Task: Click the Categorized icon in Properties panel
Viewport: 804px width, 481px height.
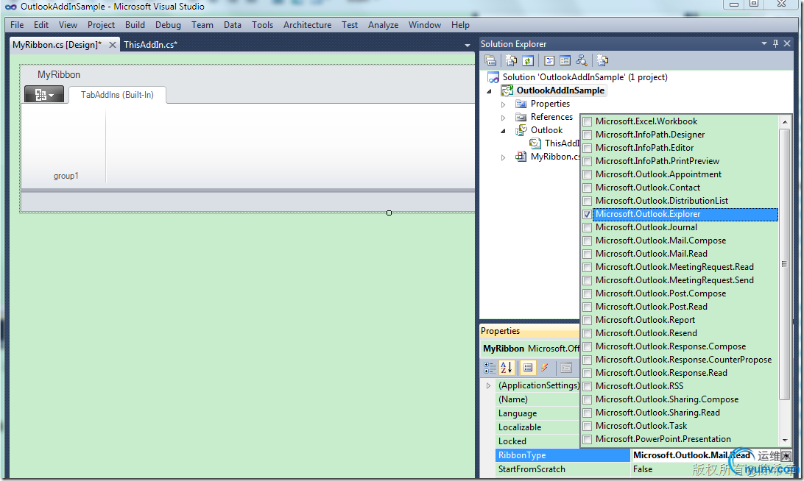Action: [490, 367]
